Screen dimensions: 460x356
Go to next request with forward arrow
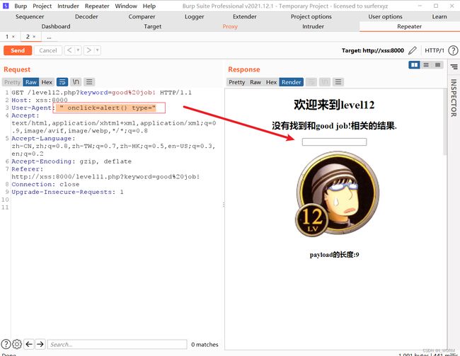(89, 50)
